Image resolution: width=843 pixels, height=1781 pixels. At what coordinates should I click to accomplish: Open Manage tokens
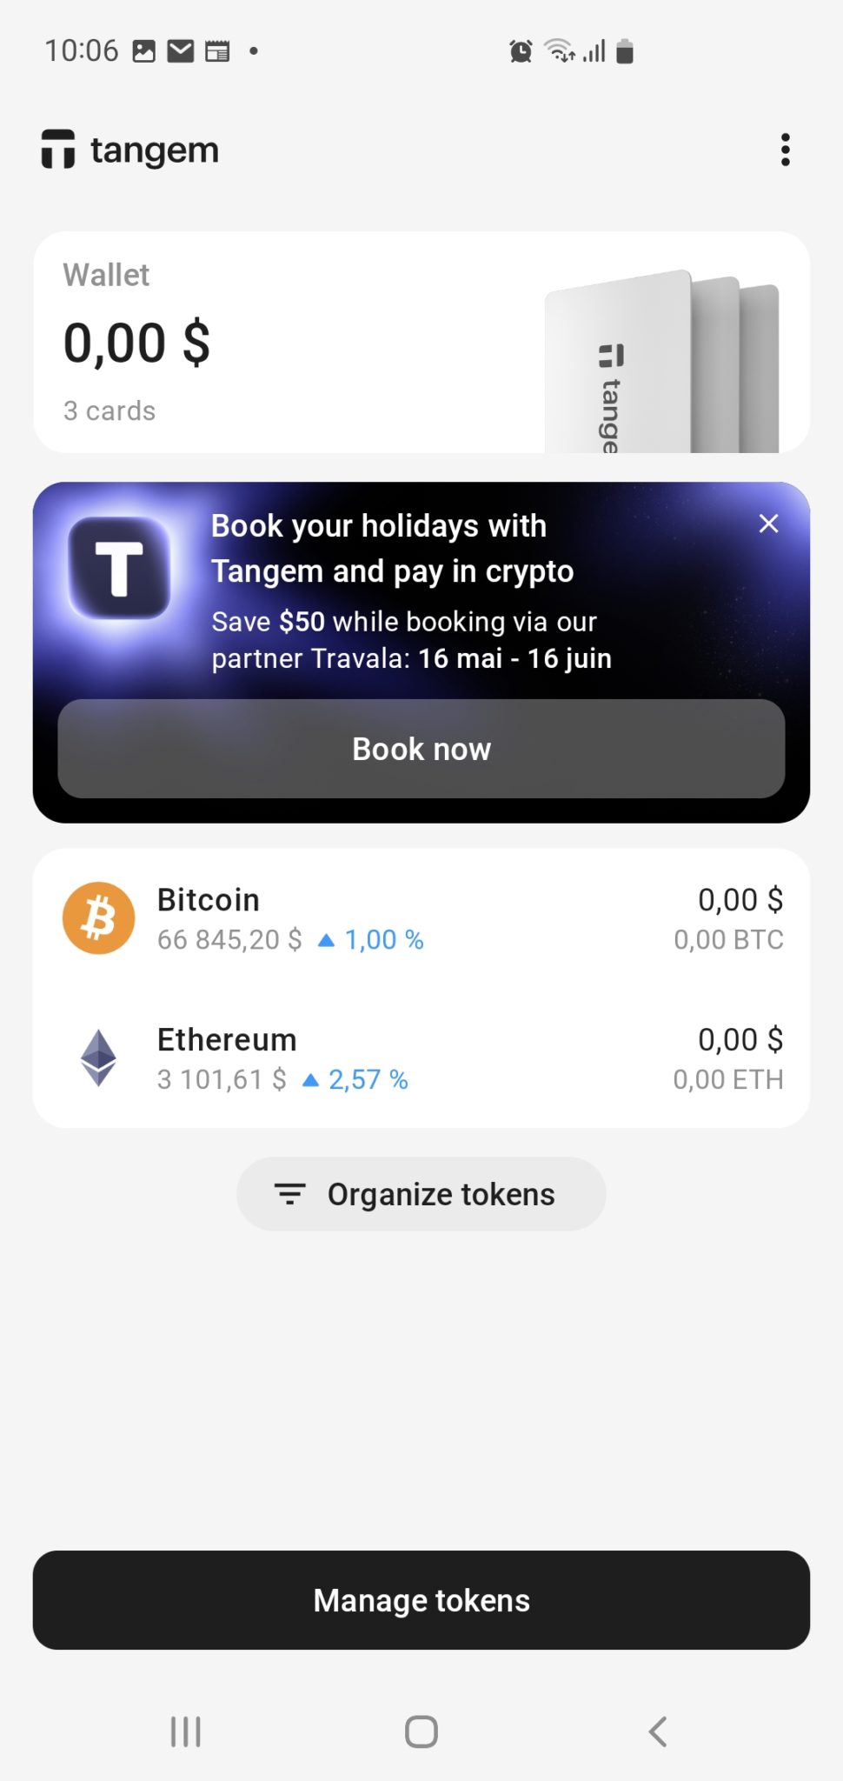[421, 1600]
